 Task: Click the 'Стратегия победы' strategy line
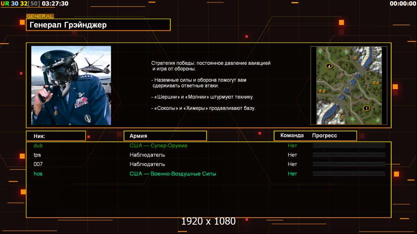[x=211, y=66]
